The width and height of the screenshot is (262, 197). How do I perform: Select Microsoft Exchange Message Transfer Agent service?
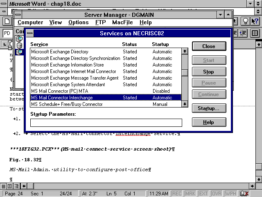point(106,78)
